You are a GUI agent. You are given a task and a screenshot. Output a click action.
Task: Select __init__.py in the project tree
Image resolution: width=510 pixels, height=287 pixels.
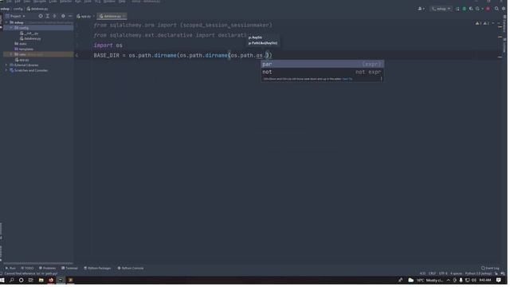(x=29, y=33)
